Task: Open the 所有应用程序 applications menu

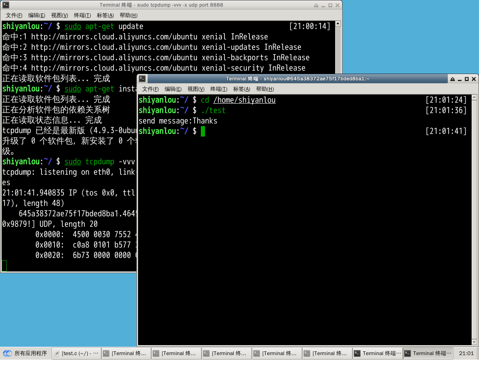Action: pyautogui.click(x=25, y=353)
